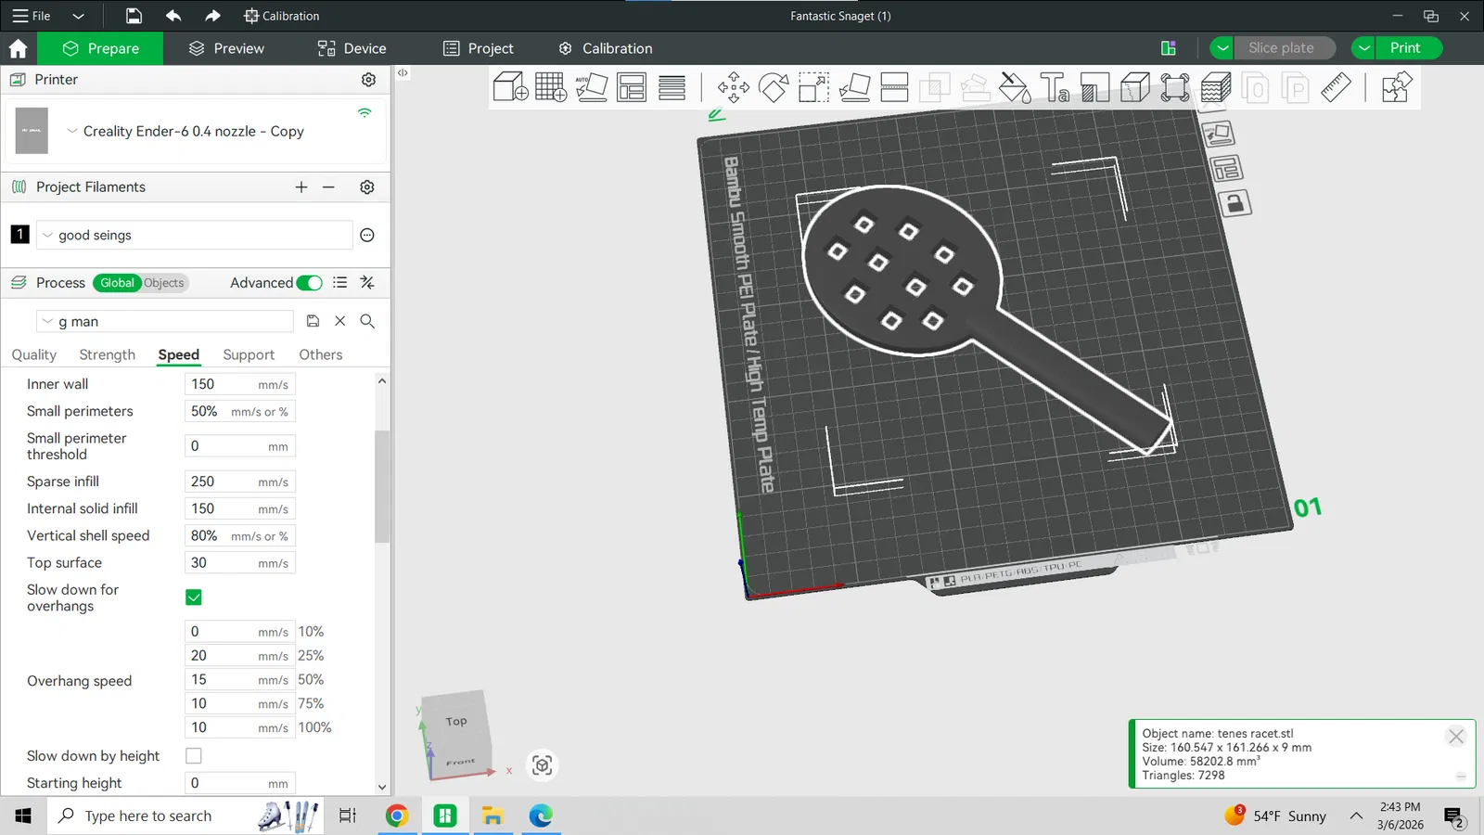Remove a filament with the minus icon
The image size is (1484, 835).
(328, 187)
